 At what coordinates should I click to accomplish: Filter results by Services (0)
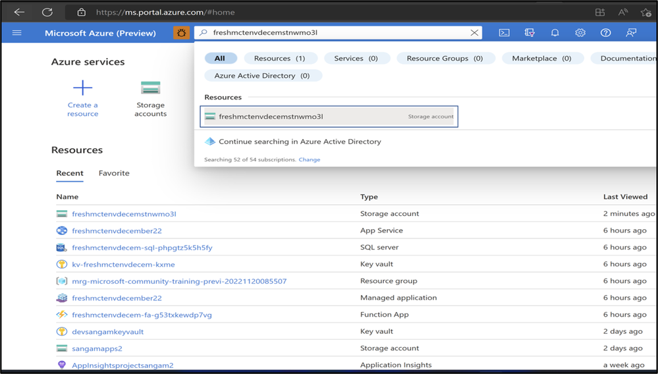(357, 59)
